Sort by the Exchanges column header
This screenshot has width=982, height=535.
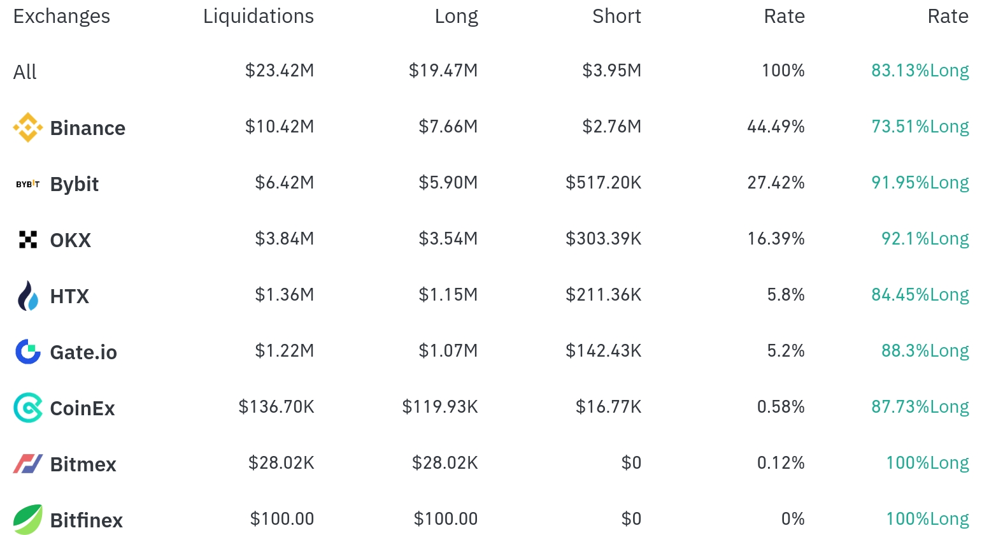(x=62, y=17)
